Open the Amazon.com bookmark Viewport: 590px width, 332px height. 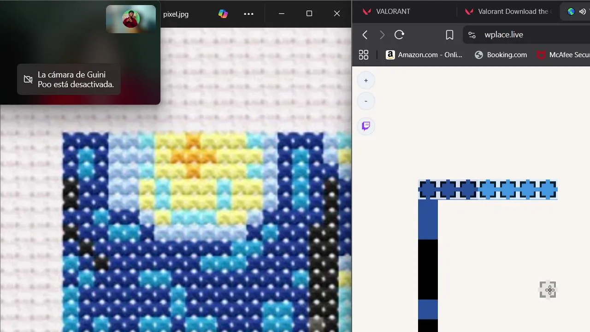coord(424,55)
